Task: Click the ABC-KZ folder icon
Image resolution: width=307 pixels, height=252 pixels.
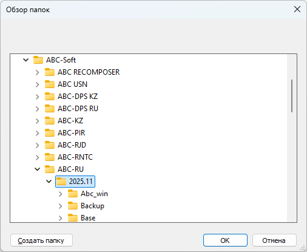Action: click(50, 121)
